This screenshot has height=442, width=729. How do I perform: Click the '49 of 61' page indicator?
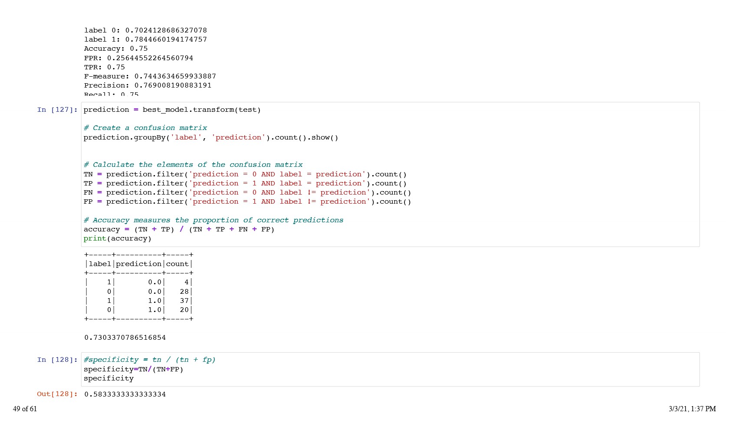[x=25, y=409]
